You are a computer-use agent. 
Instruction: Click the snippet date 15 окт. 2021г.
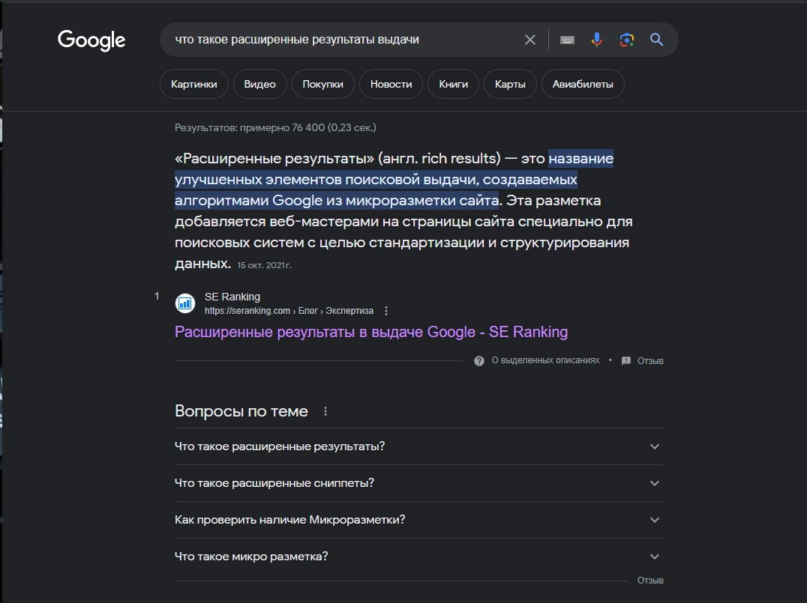coord(264,265)
